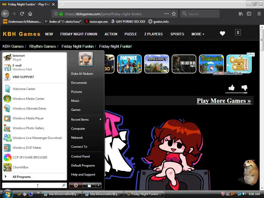Launch ChomikBox from Start menu
This screenshot has width=264, height=198.
(34, 167)
